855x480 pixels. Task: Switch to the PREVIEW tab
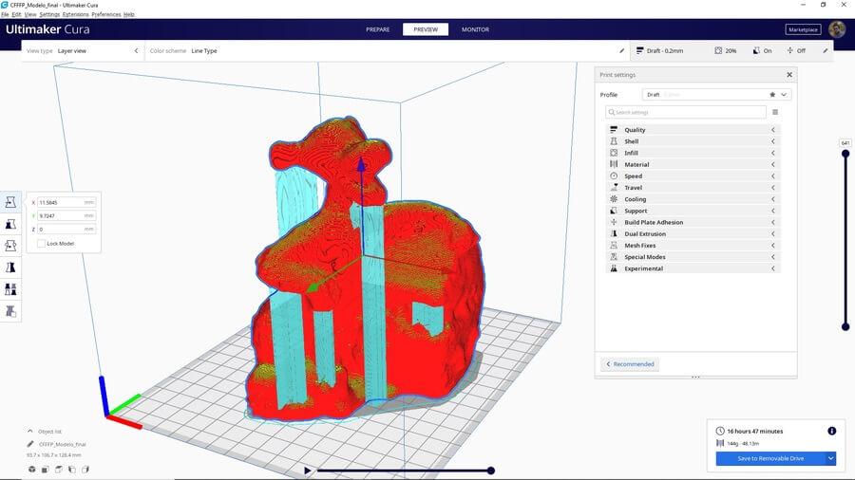pyautogui.click(x=426, y=29)
